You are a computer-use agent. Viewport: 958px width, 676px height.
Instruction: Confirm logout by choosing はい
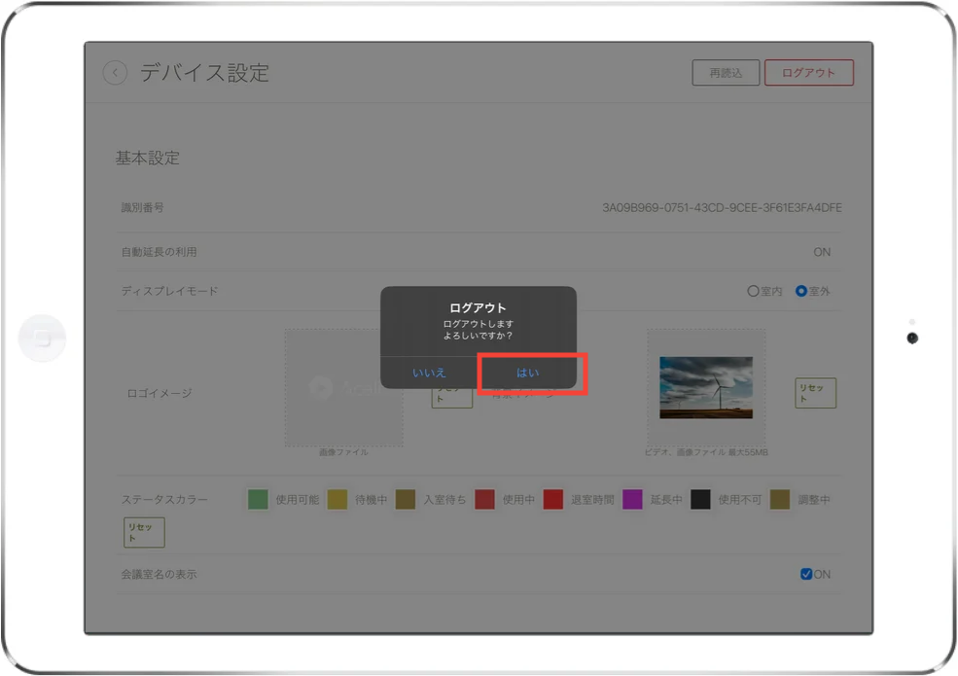(528, 373)
